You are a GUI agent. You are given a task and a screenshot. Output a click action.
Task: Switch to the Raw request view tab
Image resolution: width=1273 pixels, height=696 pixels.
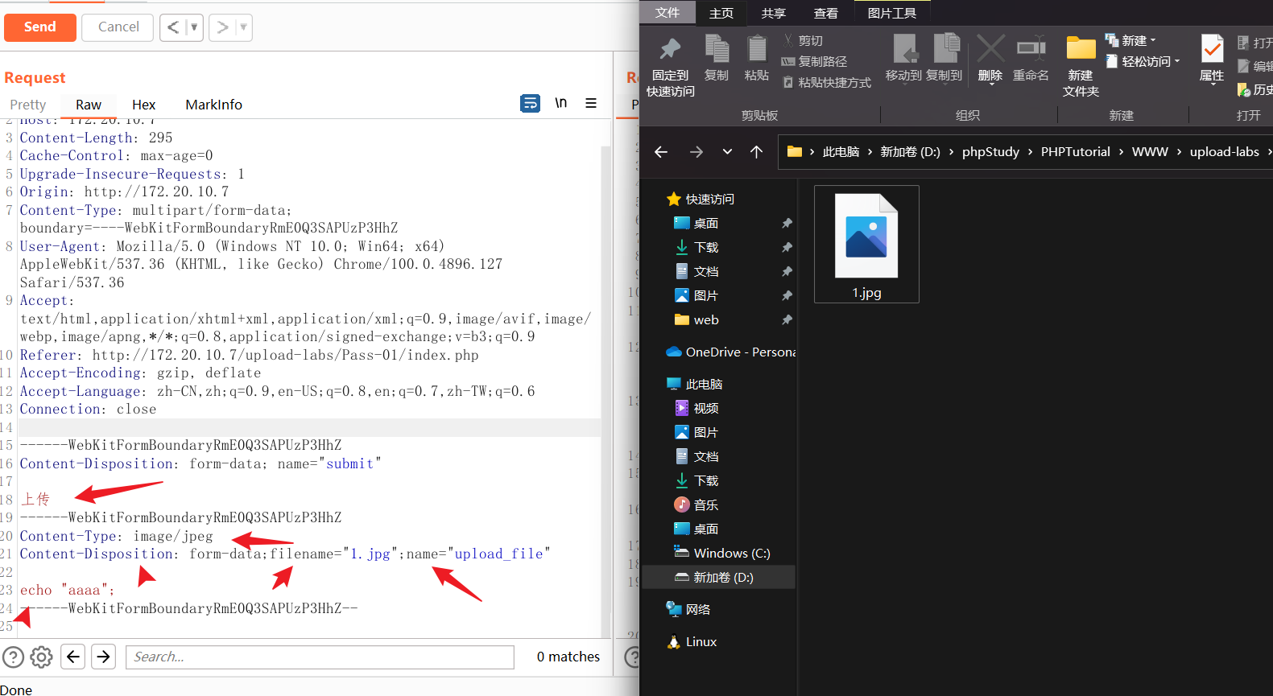(89, 105)
